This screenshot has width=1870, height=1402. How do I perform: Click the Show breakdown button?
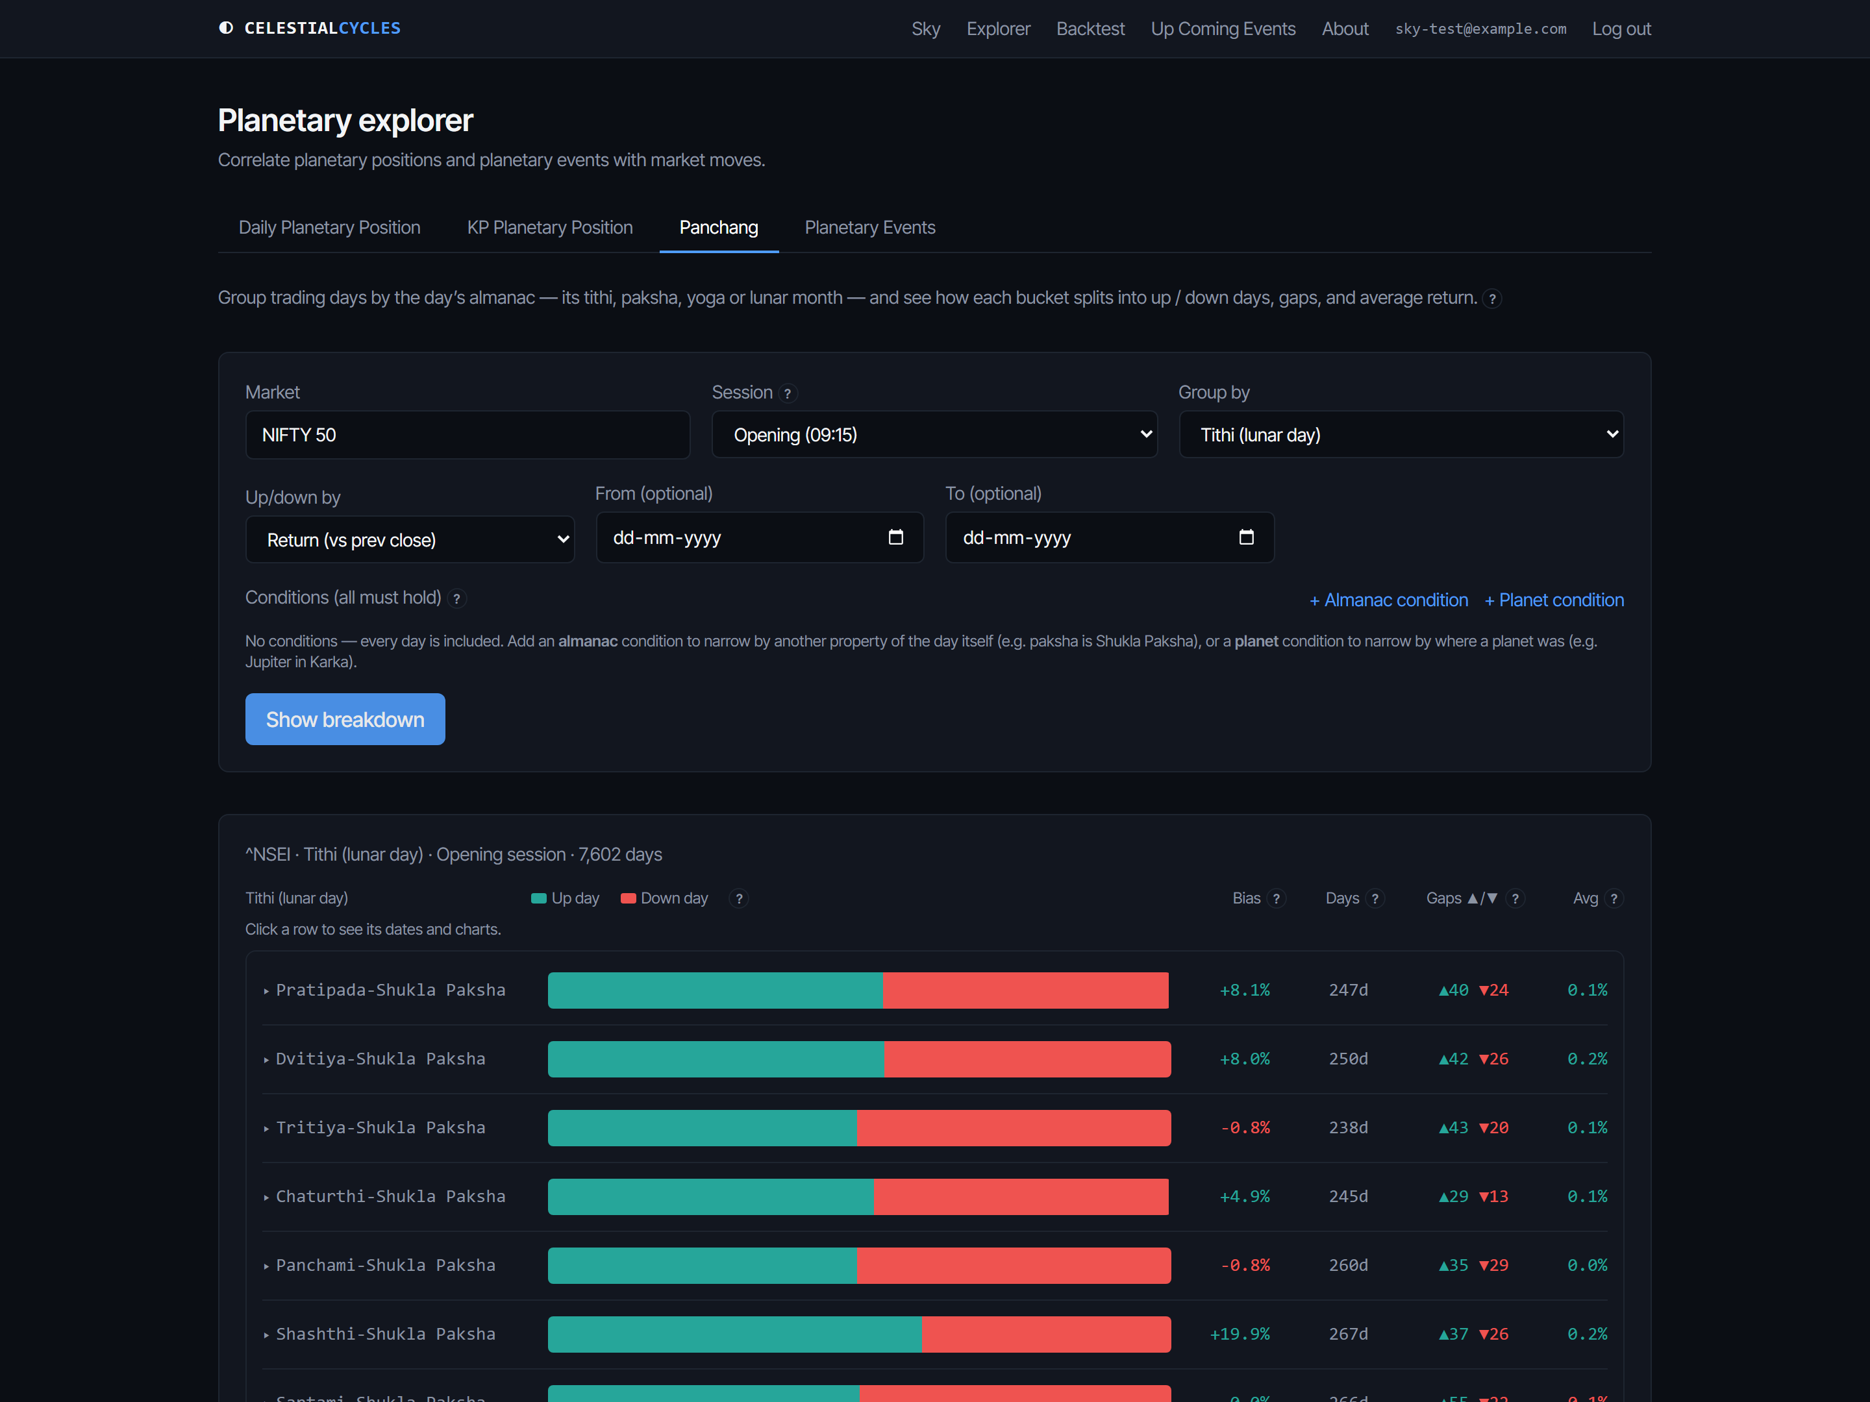tap(345, 719)
